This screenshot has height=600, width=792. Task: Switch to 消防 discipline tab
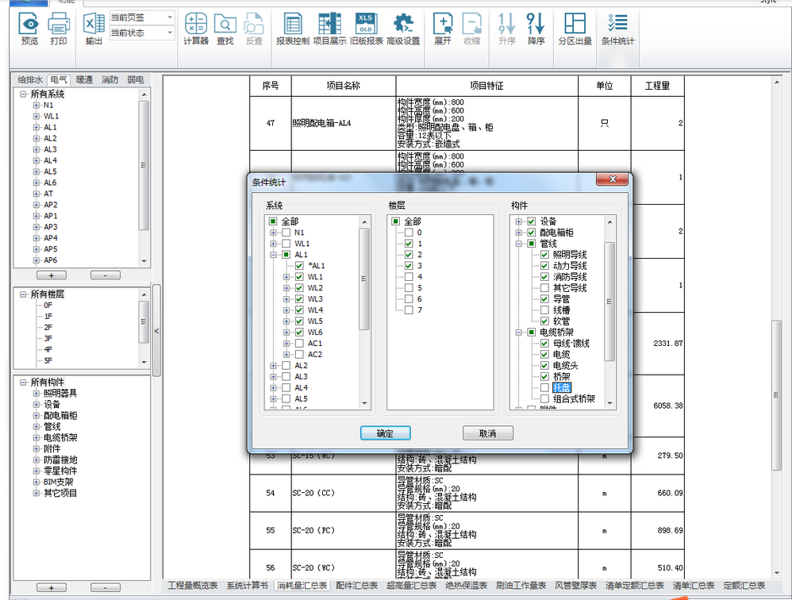(x=110, y=80)
